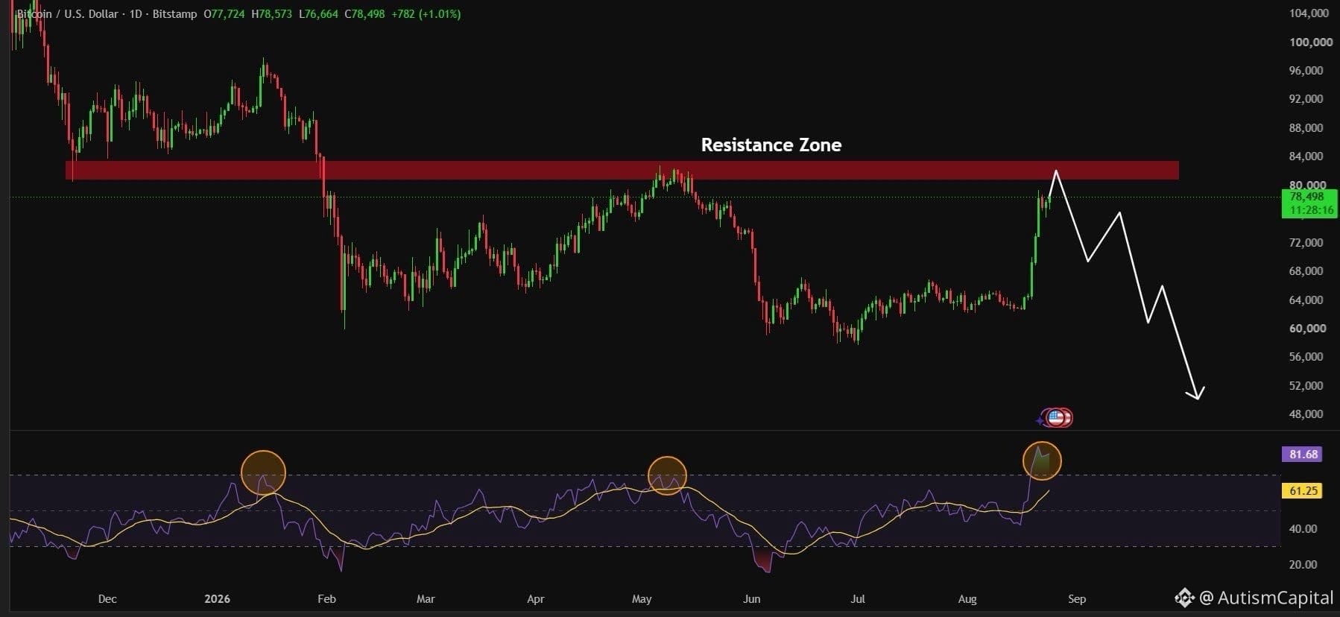Click the Feb label on the time axis
1340x617 pixels.
tap(326, 599)
